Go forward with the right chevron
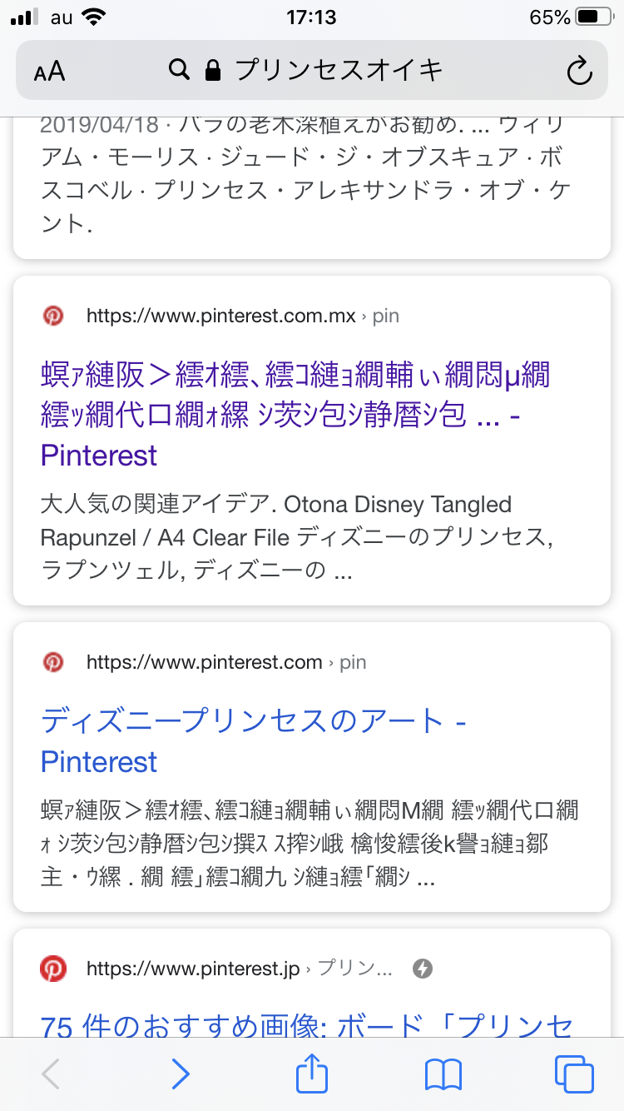Screen dimensions: 624x1111 pos(181,1074)
